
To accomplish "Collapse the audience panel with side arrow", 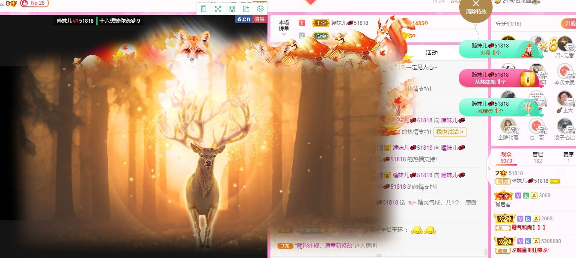I will (x=489, y=169).
